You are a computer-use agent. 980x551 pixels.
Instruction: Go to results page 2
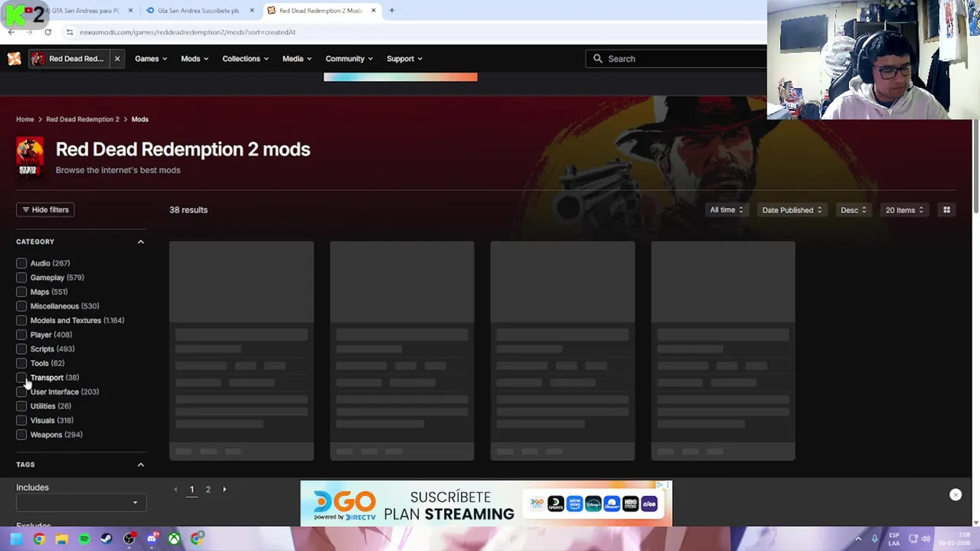tap(207, 489)
